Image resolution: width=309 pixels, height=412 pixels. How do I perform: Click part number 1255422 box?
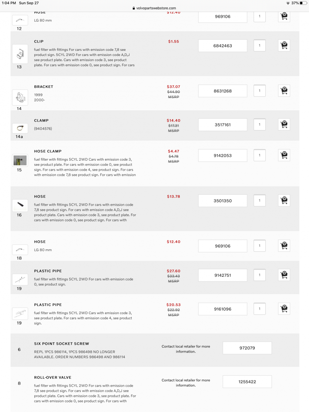[x=247, y=381]
